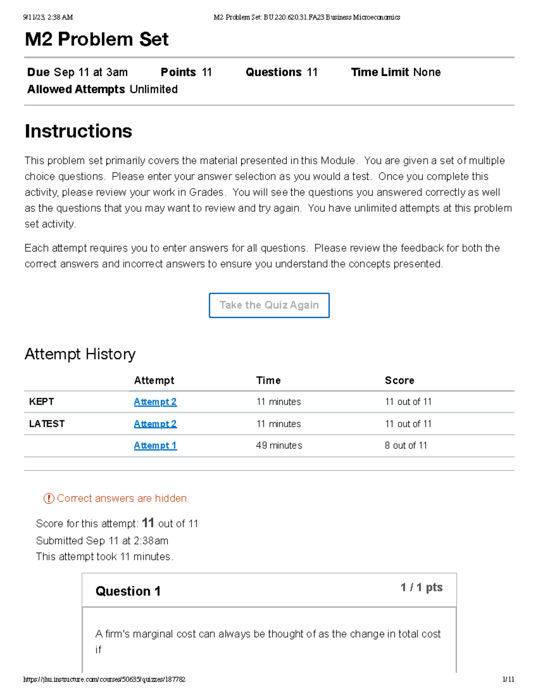This screenshot has width=538, height=697.
Task: Click the Attempt History heading
Action: pyautogui.click(x=80, y=354)
